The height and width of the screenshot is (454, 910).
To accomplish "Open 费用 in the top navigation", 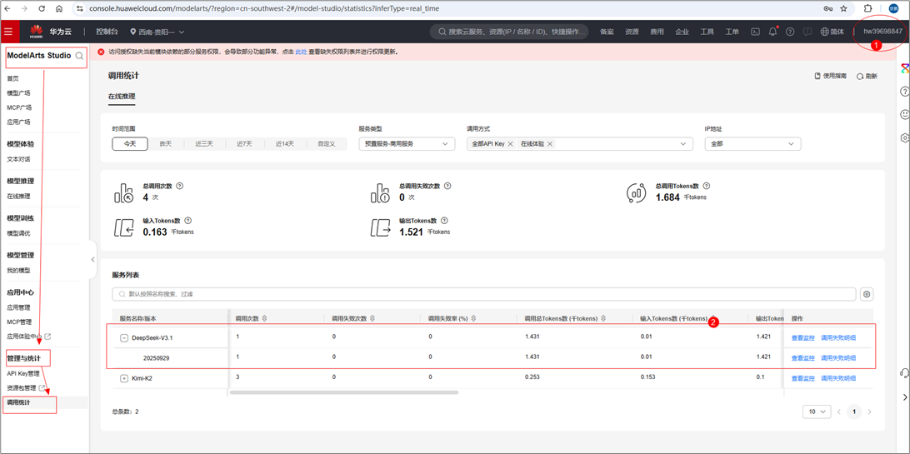I will (657, 32).
